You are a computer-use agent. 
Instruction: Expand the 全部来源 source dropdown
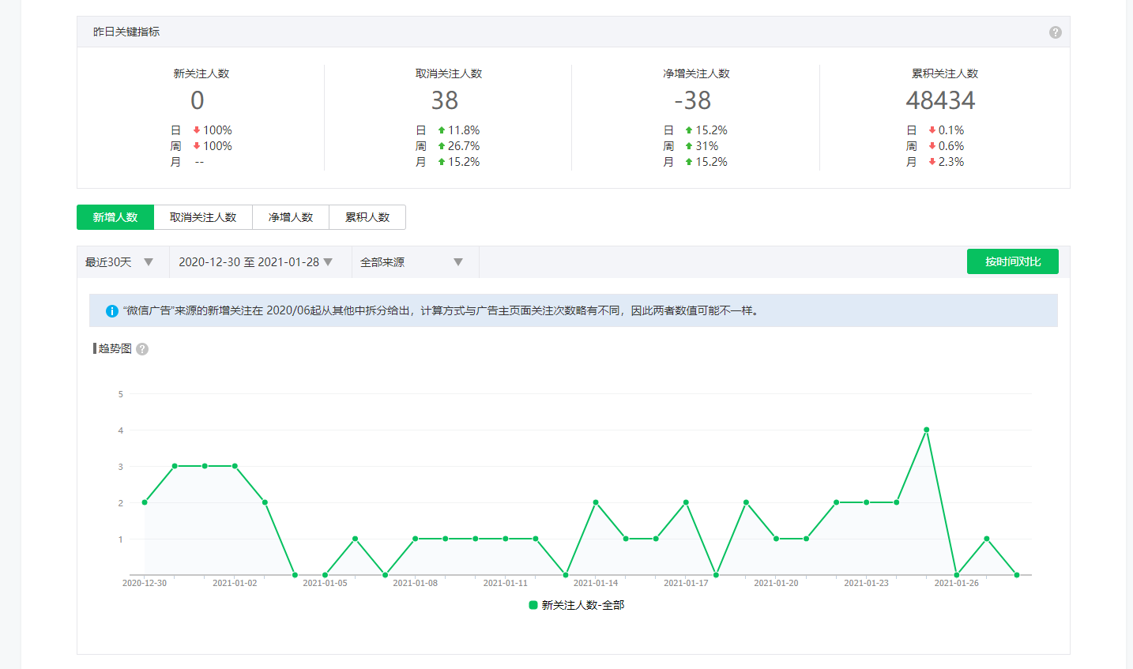point(416,262)
